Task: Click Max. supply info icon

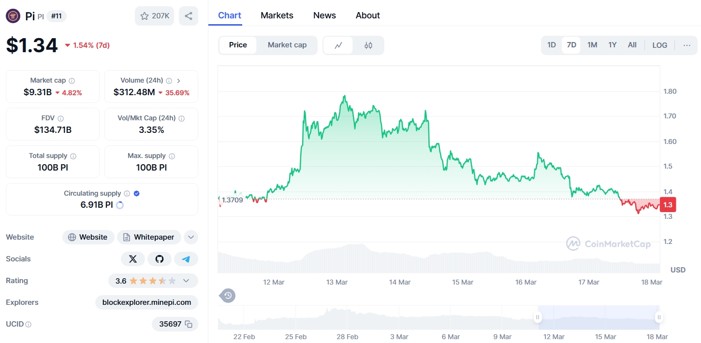Action: (172, 156)
